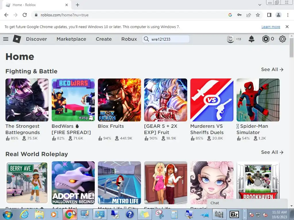294x220 pixels.
Task: Launch Internet Explorer from the taskbar
Action: (24, 214)
